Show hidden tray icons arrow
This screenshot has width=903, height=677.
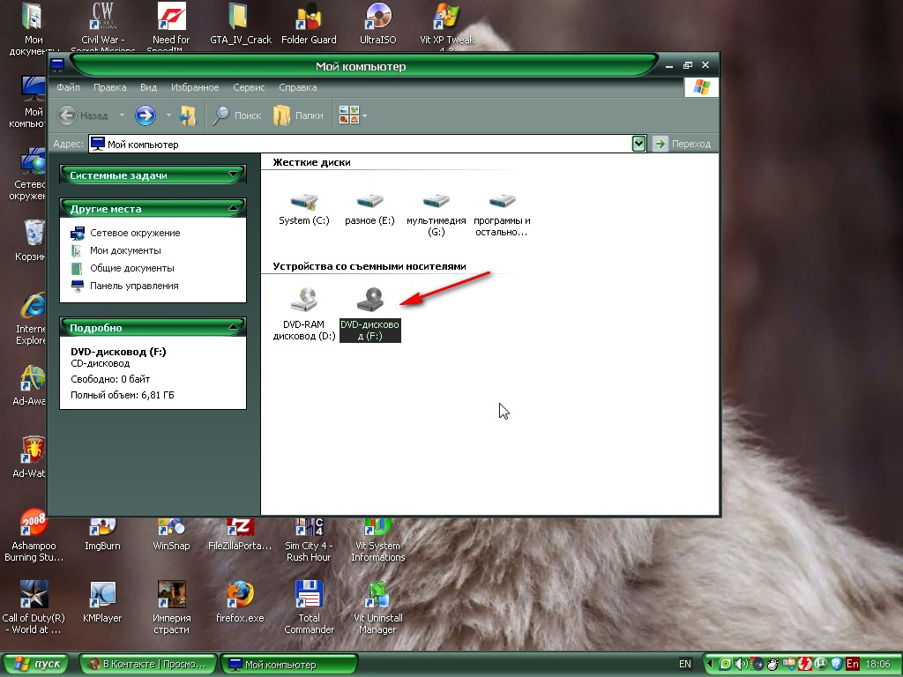pyautogui.click(x=710, y=665)
